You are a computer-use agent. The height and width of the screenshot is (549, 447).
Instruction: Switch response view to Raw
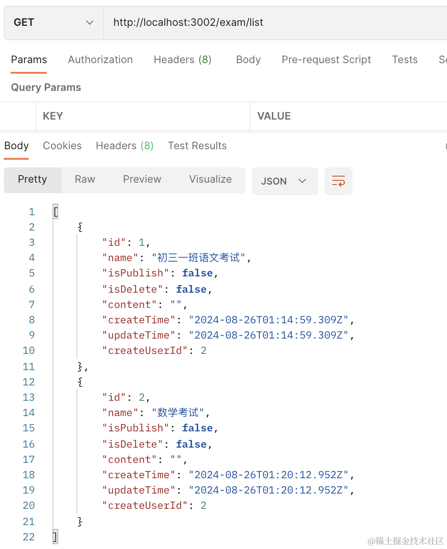(x=85, y=179)
